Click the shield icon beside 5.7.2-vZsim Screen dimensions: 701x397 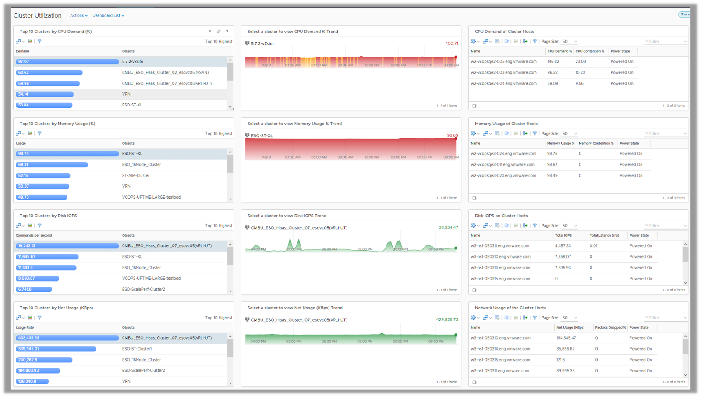pos(247,43)
